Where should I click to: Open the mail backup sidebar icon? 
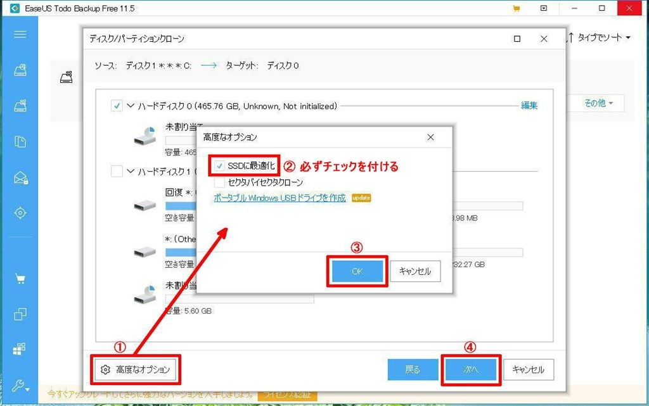(x=20, y=178)
